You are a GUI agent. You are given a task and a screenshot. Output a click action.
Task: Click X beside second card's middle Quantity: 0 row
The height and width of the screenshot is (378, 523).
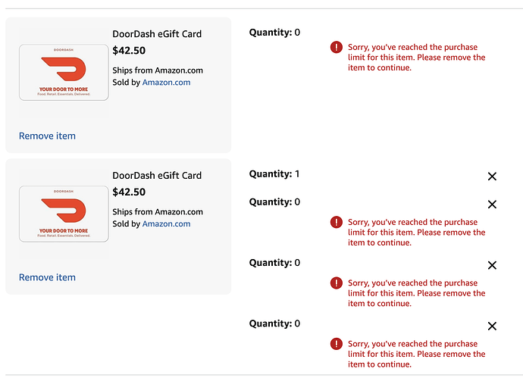click(x=492, y=265)
